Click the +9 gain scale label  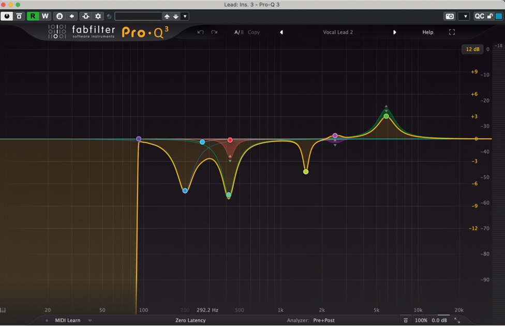[x=474, y=72]
